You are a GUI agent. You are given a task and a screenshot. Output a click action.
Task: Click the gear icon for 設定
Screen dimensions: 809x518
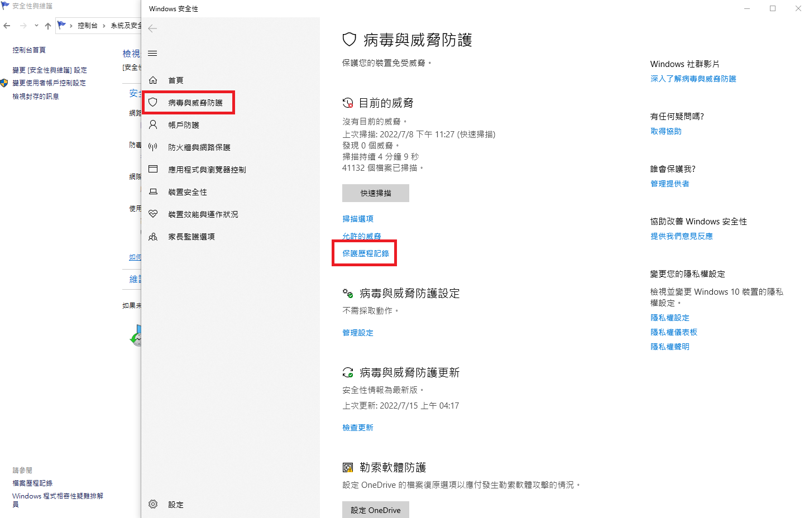[153, 504]
